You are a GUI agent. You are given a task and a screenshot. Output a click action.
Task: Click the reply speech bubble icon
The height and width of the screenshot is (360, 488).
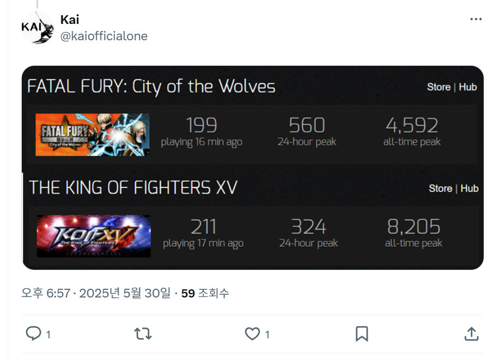pyautogui.click(x=34, y=333)
